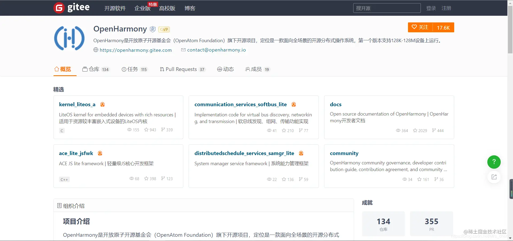Click the fork icon on communication_services_softbus_lite card
The width and height of the screenshot is (513, 241).
coord(301,130)
